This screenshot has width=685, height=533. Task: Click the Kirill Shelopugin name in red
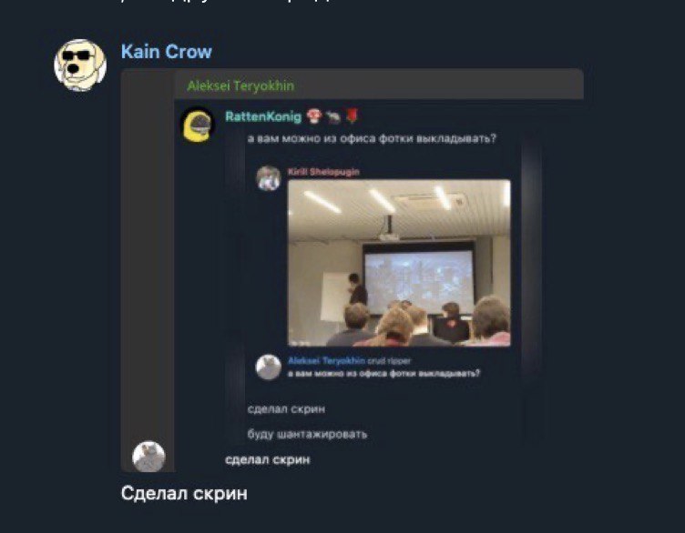(x=323, y=172)
